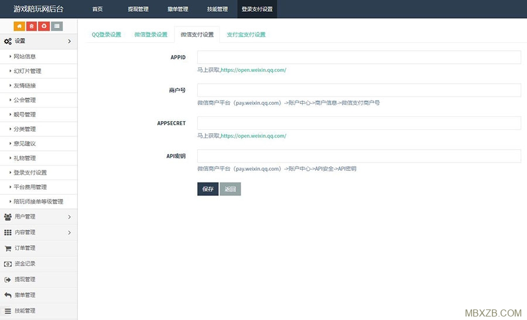Select the 微信支付设置 tab
The height and width of the screenshot is (320, 527).
pyautogui.click(x=197, y=35)
